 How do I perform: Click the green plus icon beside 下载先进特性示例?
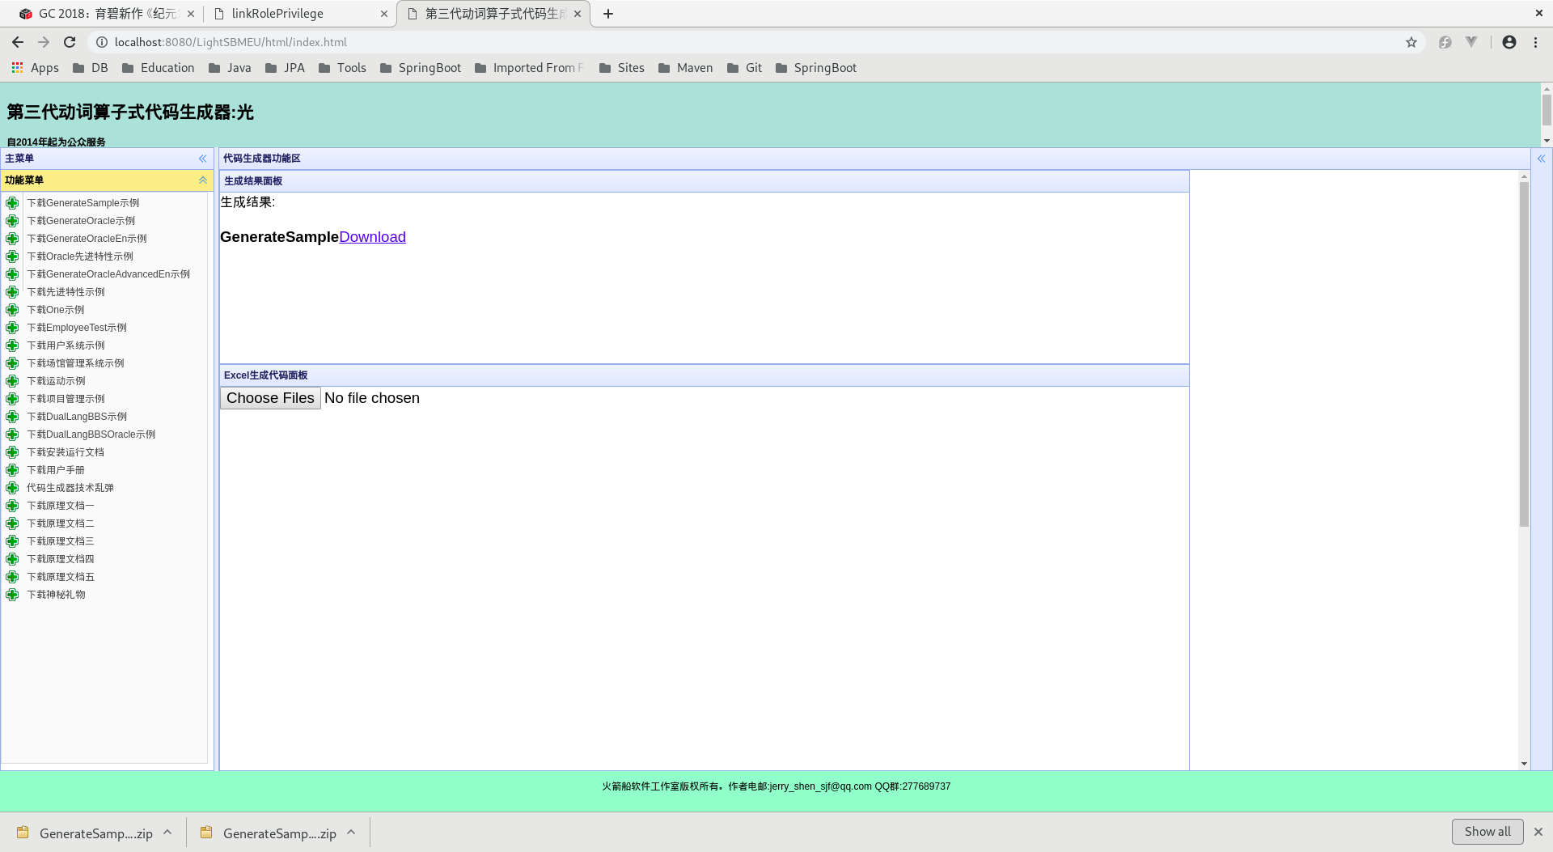pos(12,292)
